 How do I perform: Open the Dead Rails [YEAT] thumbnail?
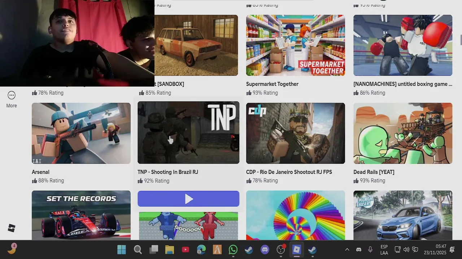(x=403, y=133)
